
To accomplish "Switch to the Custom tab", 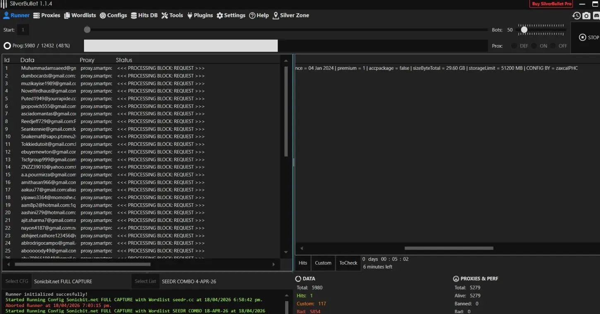I will pyautogui.click(x=323, y=263).
